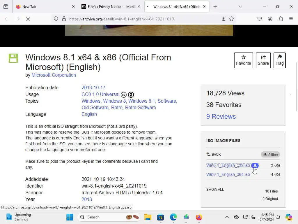The image size is (298, 224).
Task: Click the site security padlock icon
Action: pos(64,19)
